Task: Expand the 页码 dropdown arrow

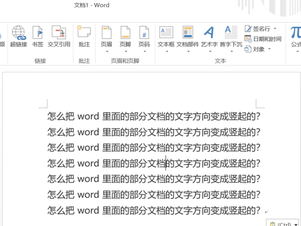Action: coord(144,52)
